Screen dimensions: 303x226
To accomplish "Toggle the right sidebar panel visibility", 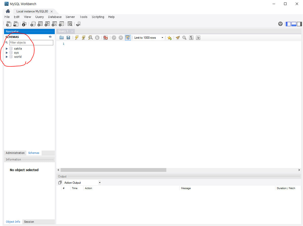I will click(299, 24).
